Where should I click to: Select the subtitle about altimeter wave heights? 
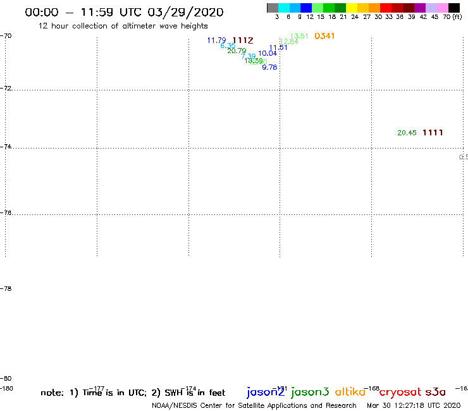[123, 26]
